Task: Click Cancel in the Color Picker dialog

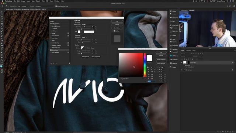Action: point(161,56)
